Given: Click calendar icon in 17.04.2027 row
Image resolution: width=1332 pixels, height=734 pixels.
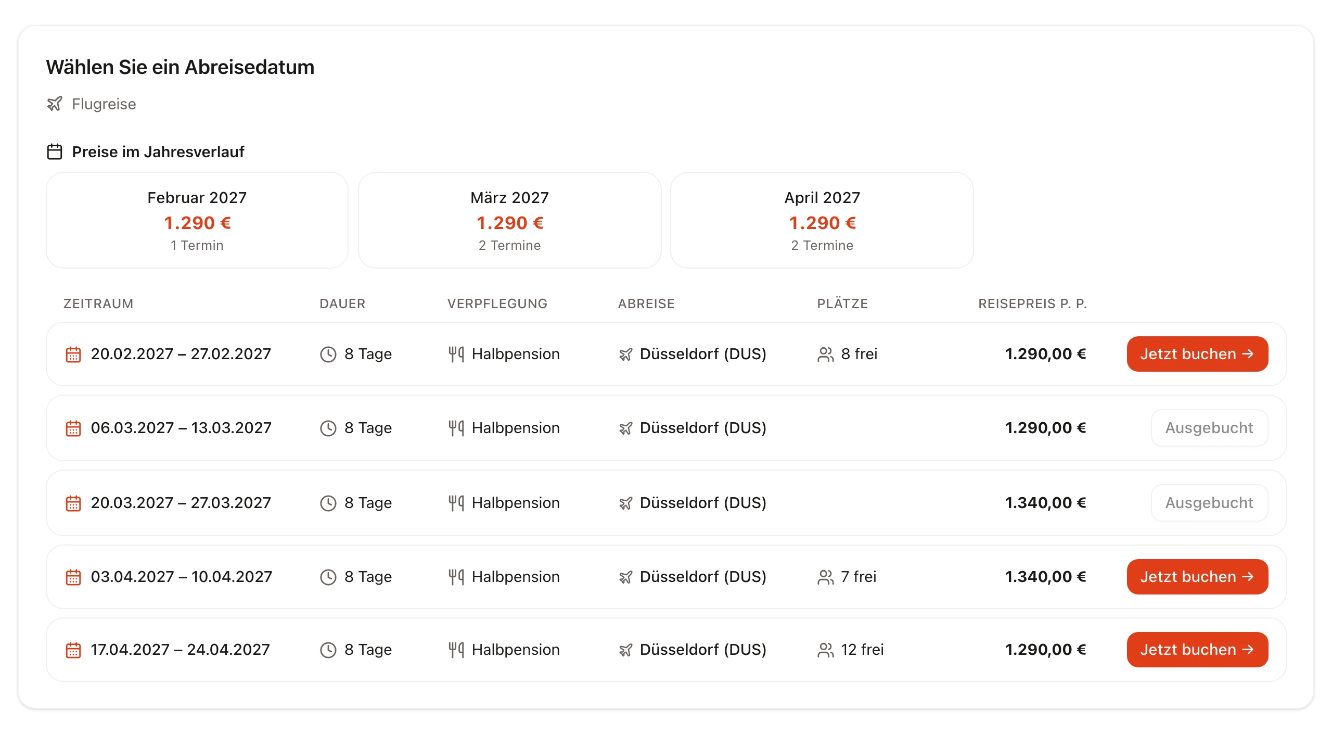Looking at the screenshot, I should click(x=73, y=650).
